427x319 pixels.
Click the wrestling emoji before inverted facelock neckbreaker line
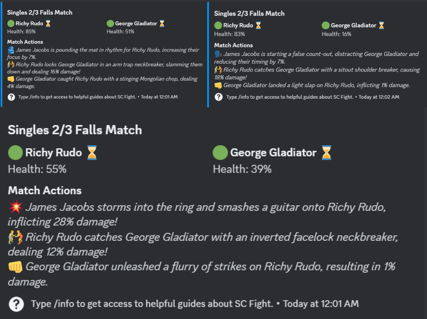pos(15,237)
